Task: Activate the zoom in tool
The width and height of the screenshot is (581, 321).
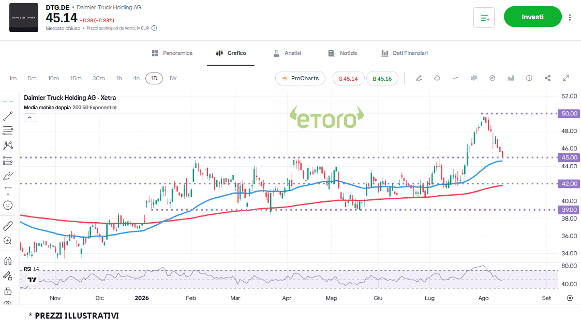Action: (x=8, y=241)
